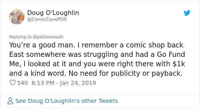Open the 6:13 PM time link
The height and width of the screenshot is (108, 200).
[43, 83]
